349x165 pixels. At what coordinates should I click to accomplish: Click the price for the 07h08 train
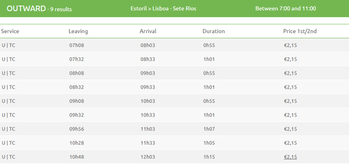click(290, 46)
